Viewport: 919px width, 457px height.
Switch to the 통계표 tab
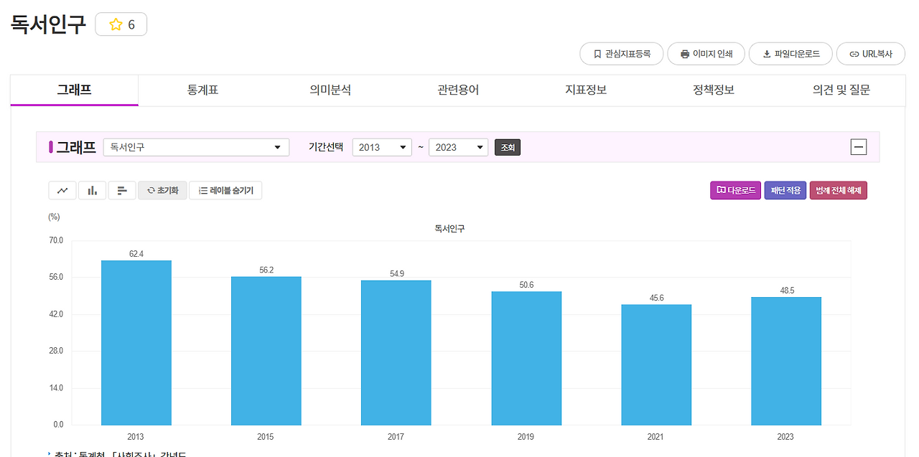tap(202, 90)
